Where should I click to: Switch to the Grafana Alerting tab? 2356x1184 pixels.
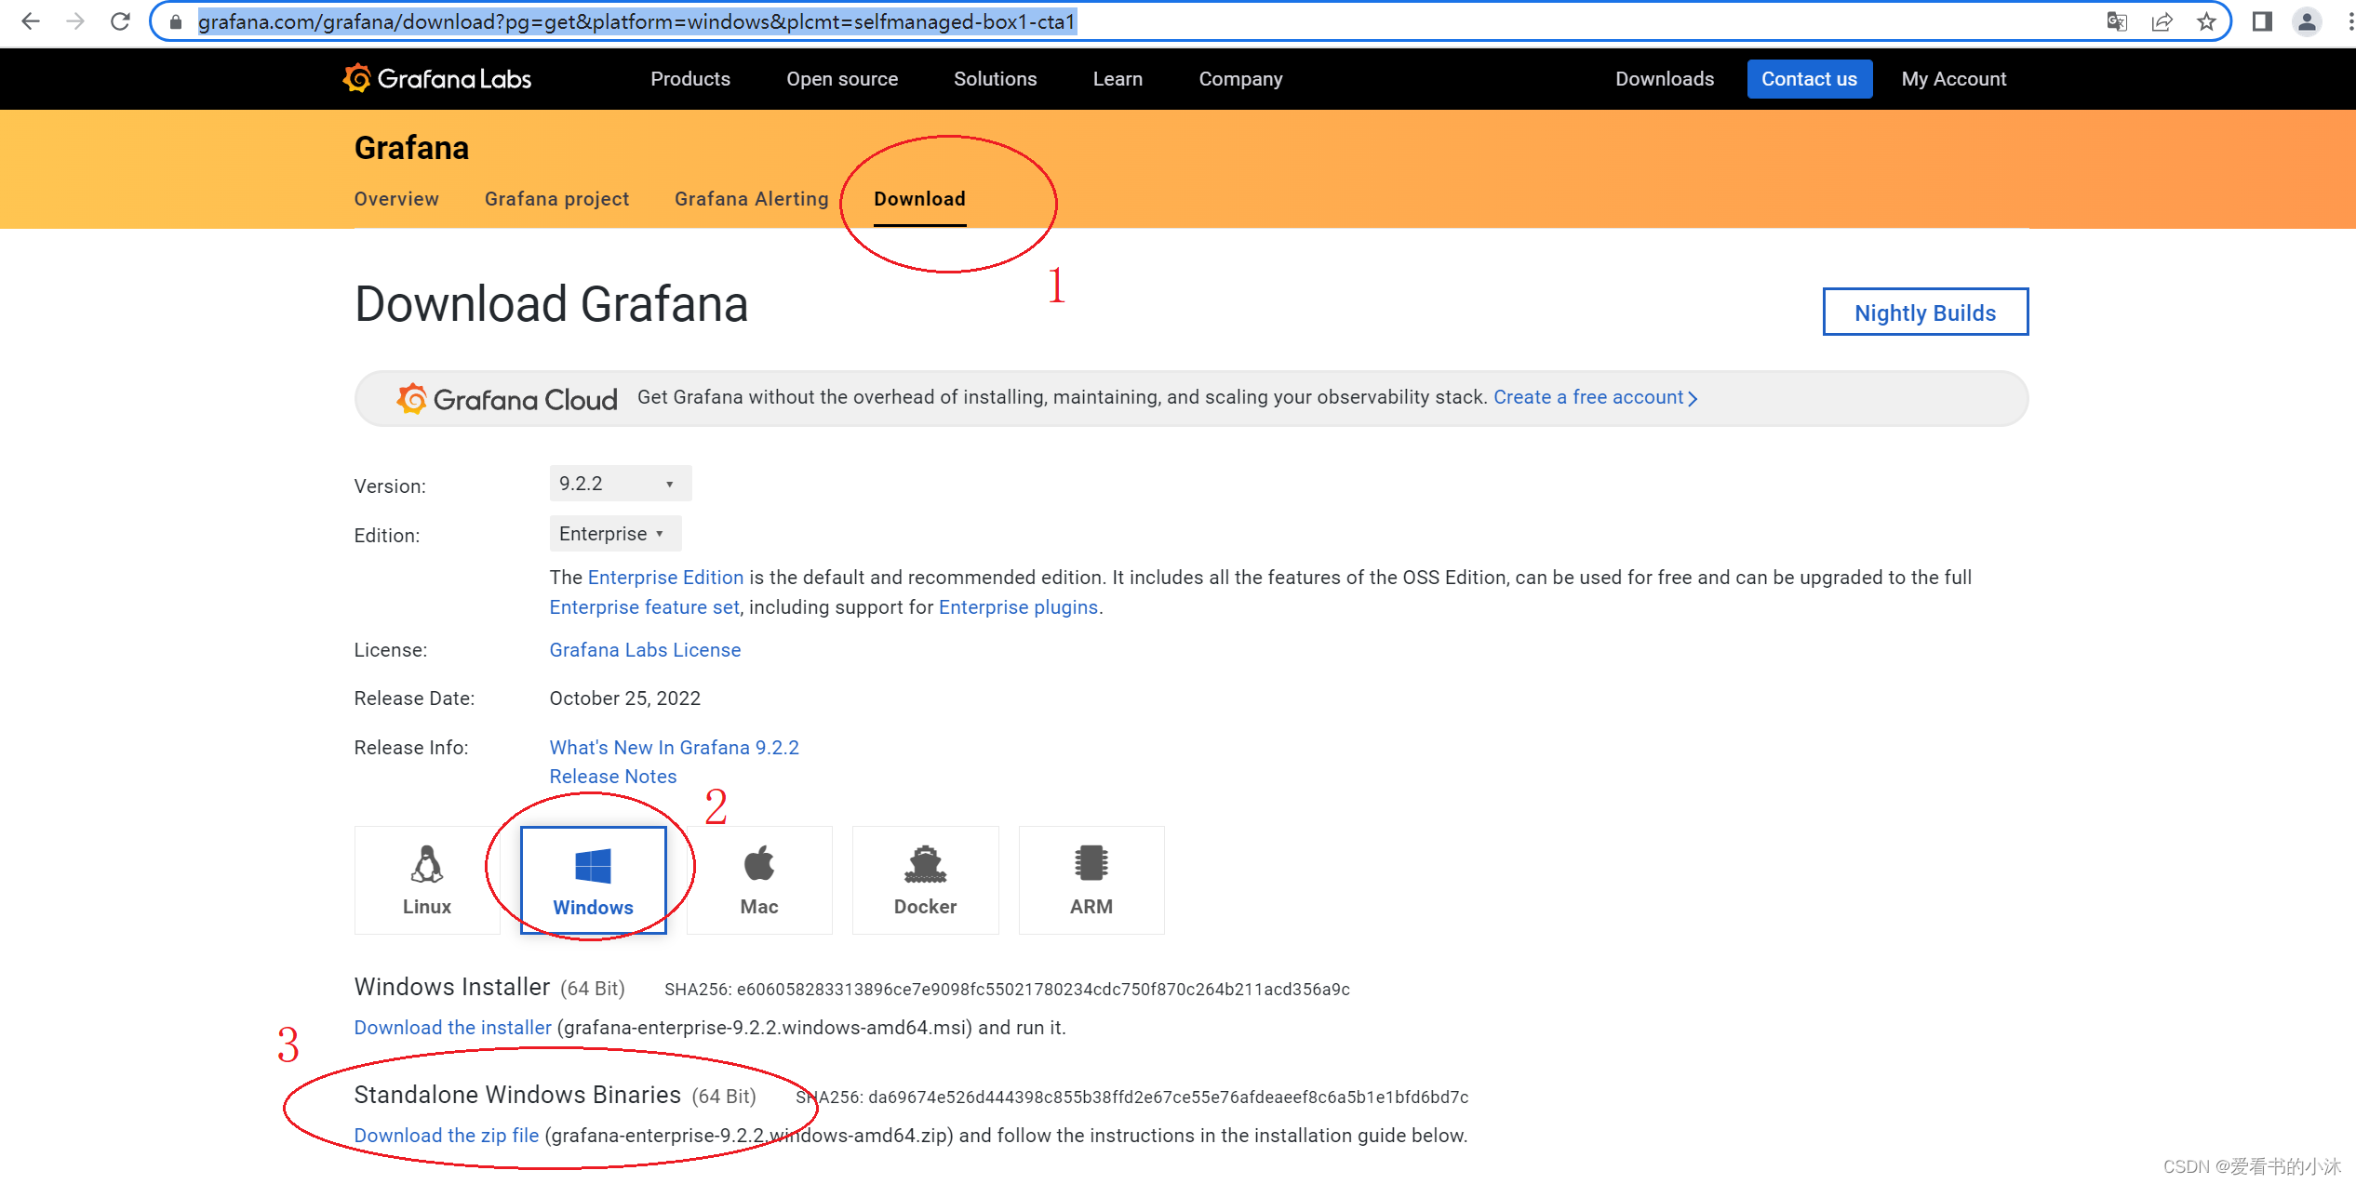tap(752, 199)
